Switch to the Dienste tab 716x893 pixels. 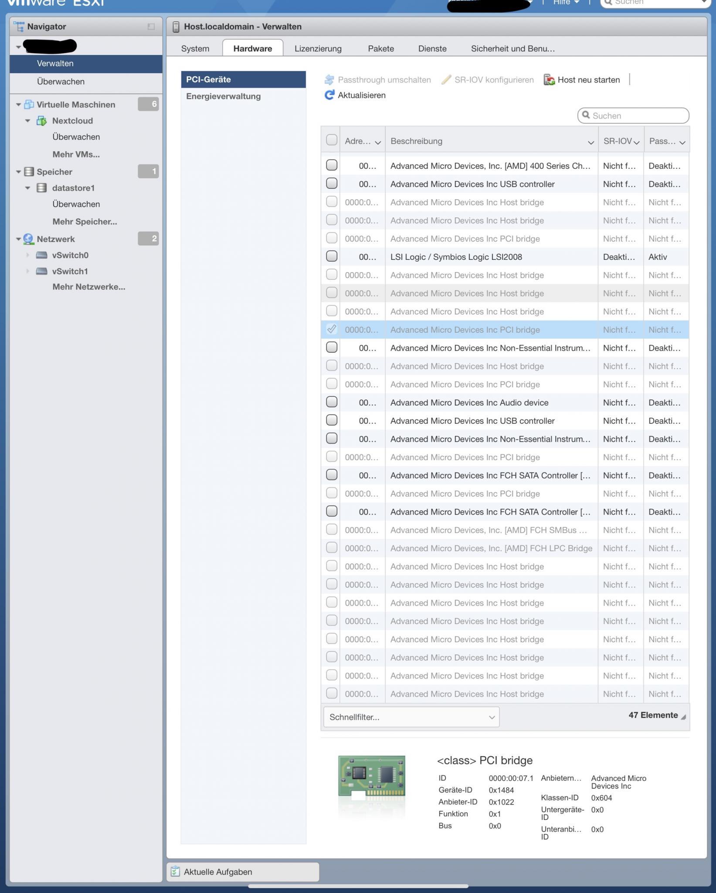click(432, 48)
